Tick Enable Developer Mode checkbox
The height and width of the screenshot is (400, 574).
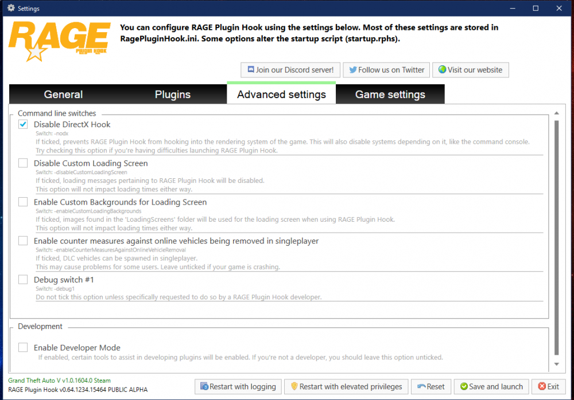23,347
